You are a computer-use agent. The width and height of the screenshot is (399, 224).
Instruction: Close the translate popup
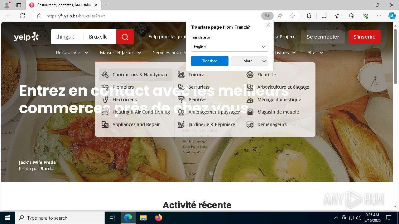coord(268,25)
